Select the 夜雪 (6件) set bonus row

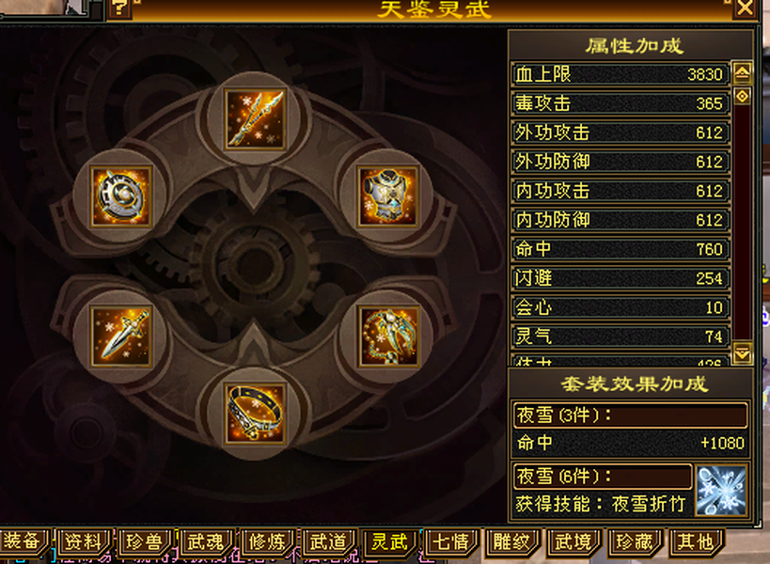pyautogui.click(x=603, y=477)
